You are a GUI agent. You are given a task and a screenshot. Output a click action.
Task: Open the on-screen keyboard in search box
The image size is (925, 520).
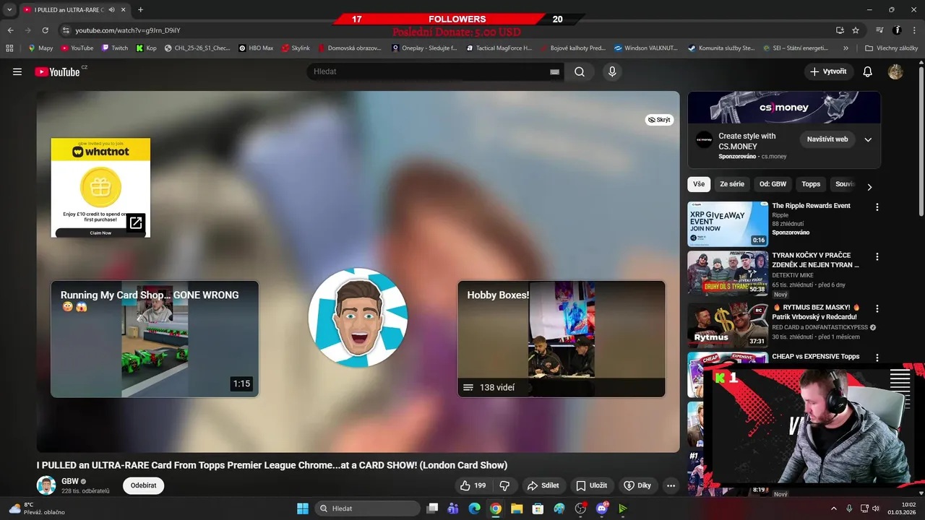[554, 71]
